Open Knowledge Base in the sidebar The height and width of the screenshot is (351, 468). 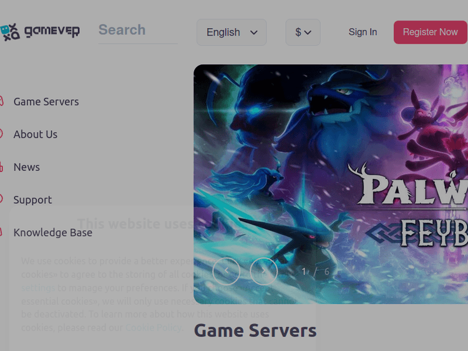[x=52, y=233]
